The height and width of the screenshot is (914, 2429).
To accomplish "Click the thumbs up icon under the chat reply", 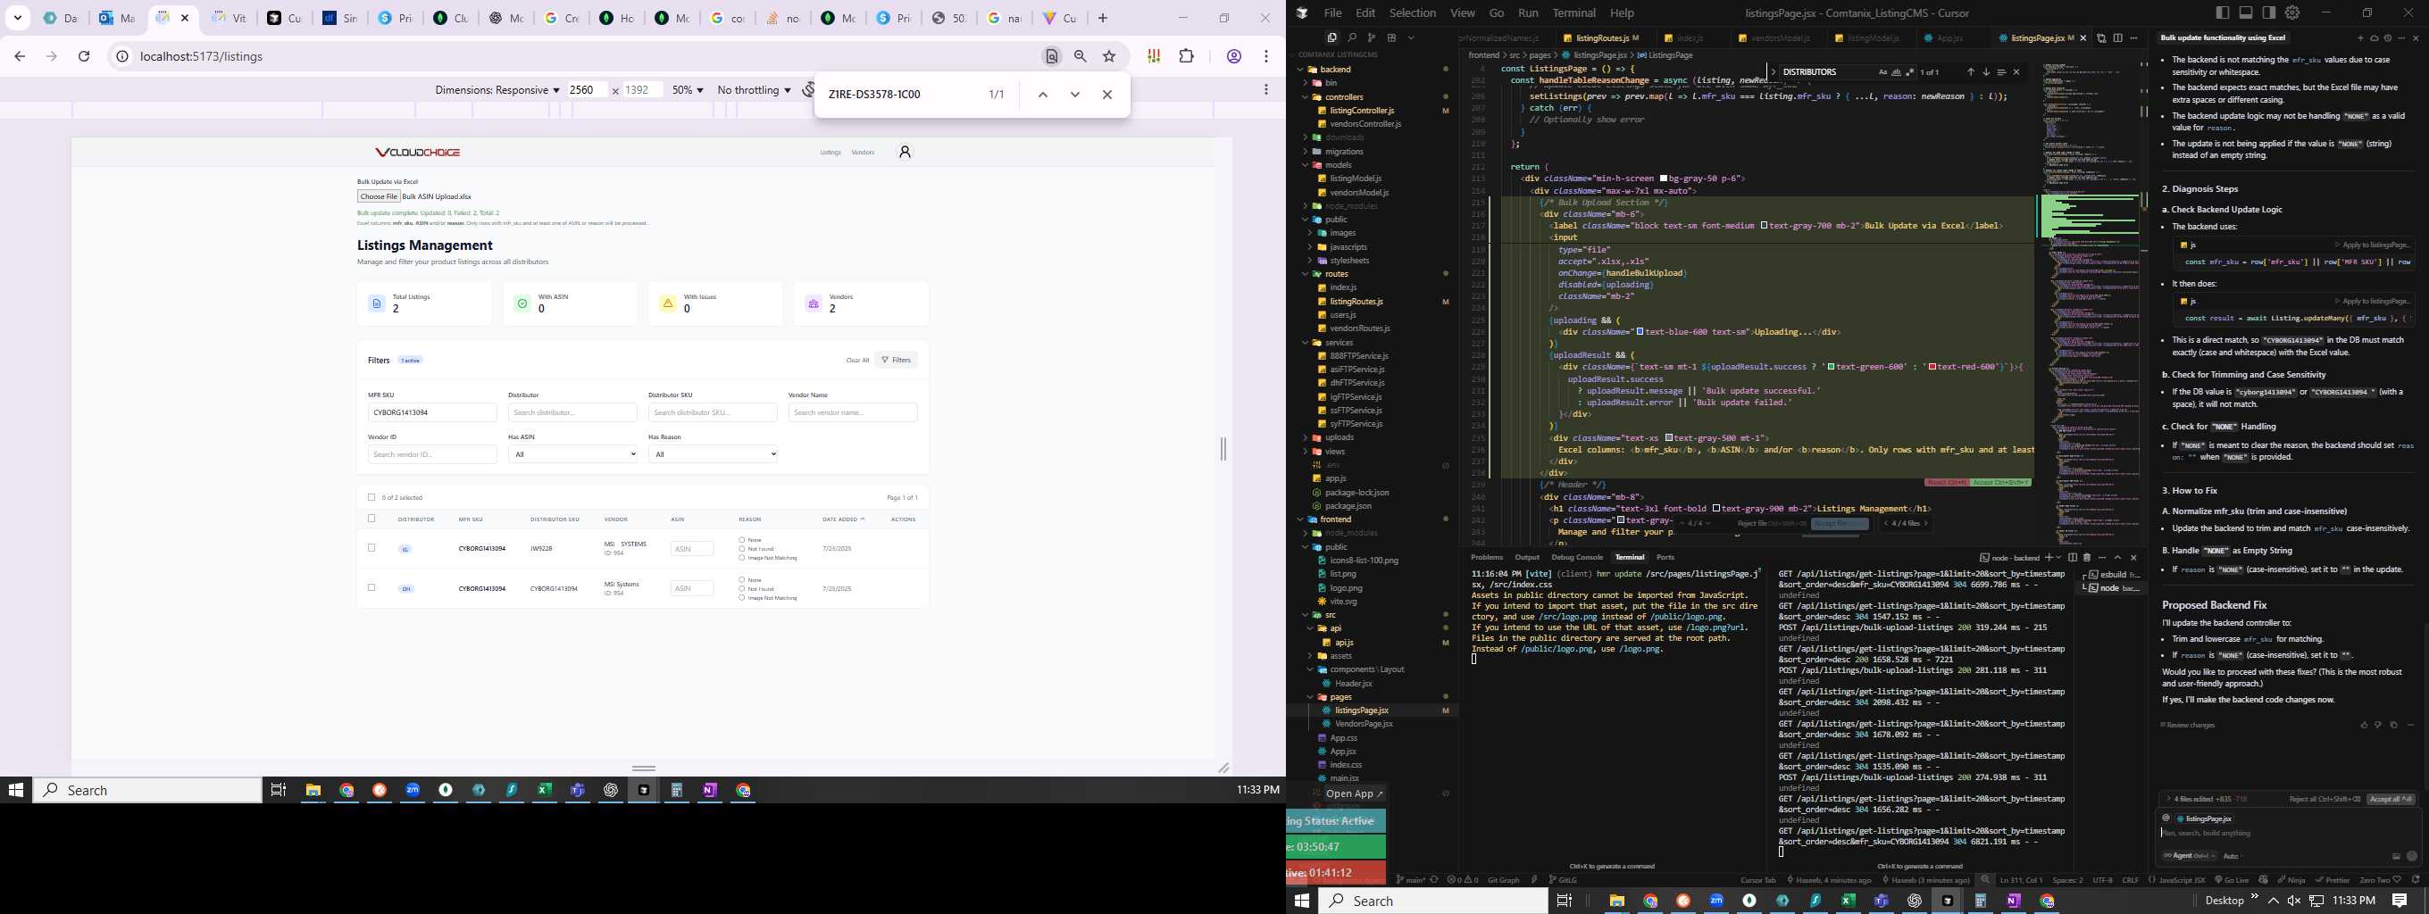I will pyautogui.click(x=2364, y=725).
